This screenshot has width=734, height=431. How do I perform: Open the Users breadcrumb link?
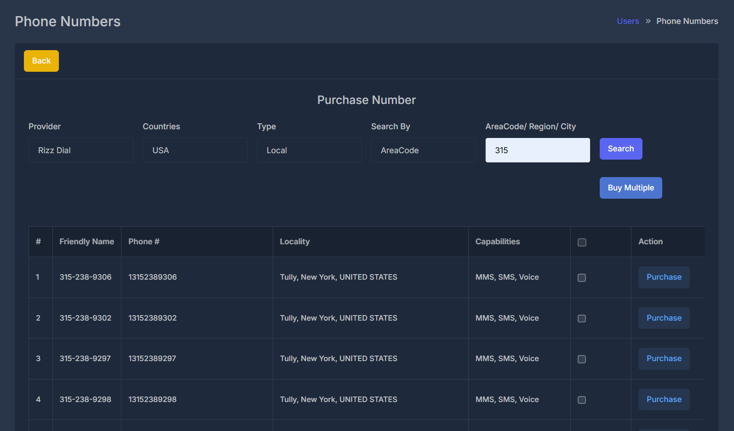(x=628, y=21)
